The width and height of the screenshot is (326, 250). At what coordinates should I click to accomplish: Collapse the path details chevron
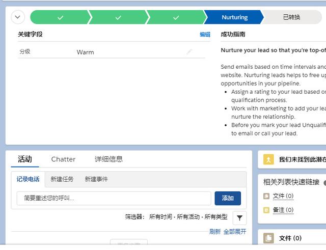point(18,17)
